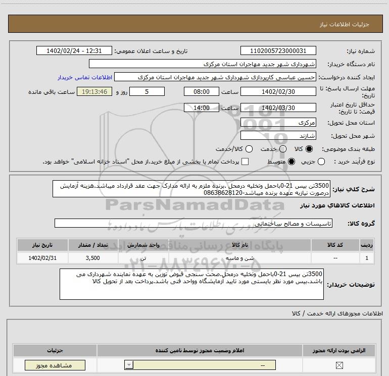Image resolution: width=389 pixels, height=376 pixels.
Task: Click the price validity date 1402/03/30
Action: (278, 108)
